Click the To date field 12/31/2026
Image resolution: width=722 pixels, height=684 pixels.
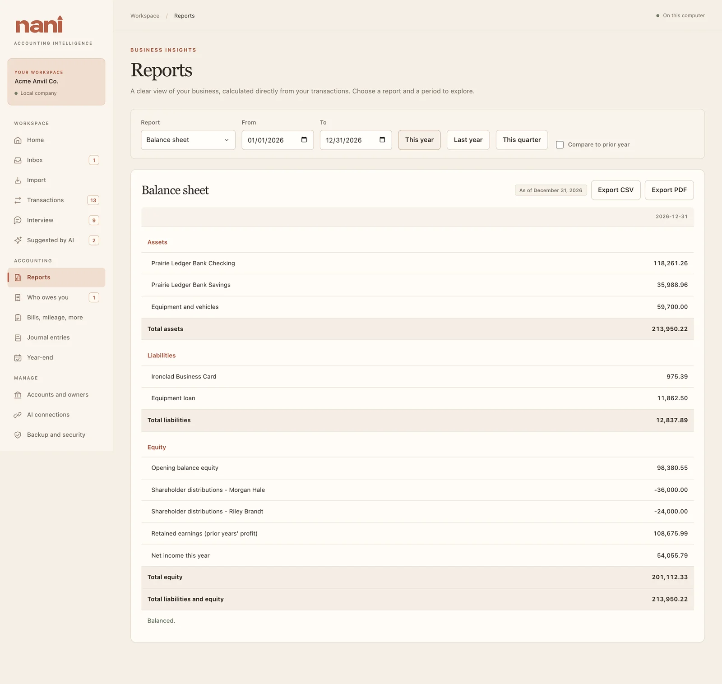(x=356, y=140)
